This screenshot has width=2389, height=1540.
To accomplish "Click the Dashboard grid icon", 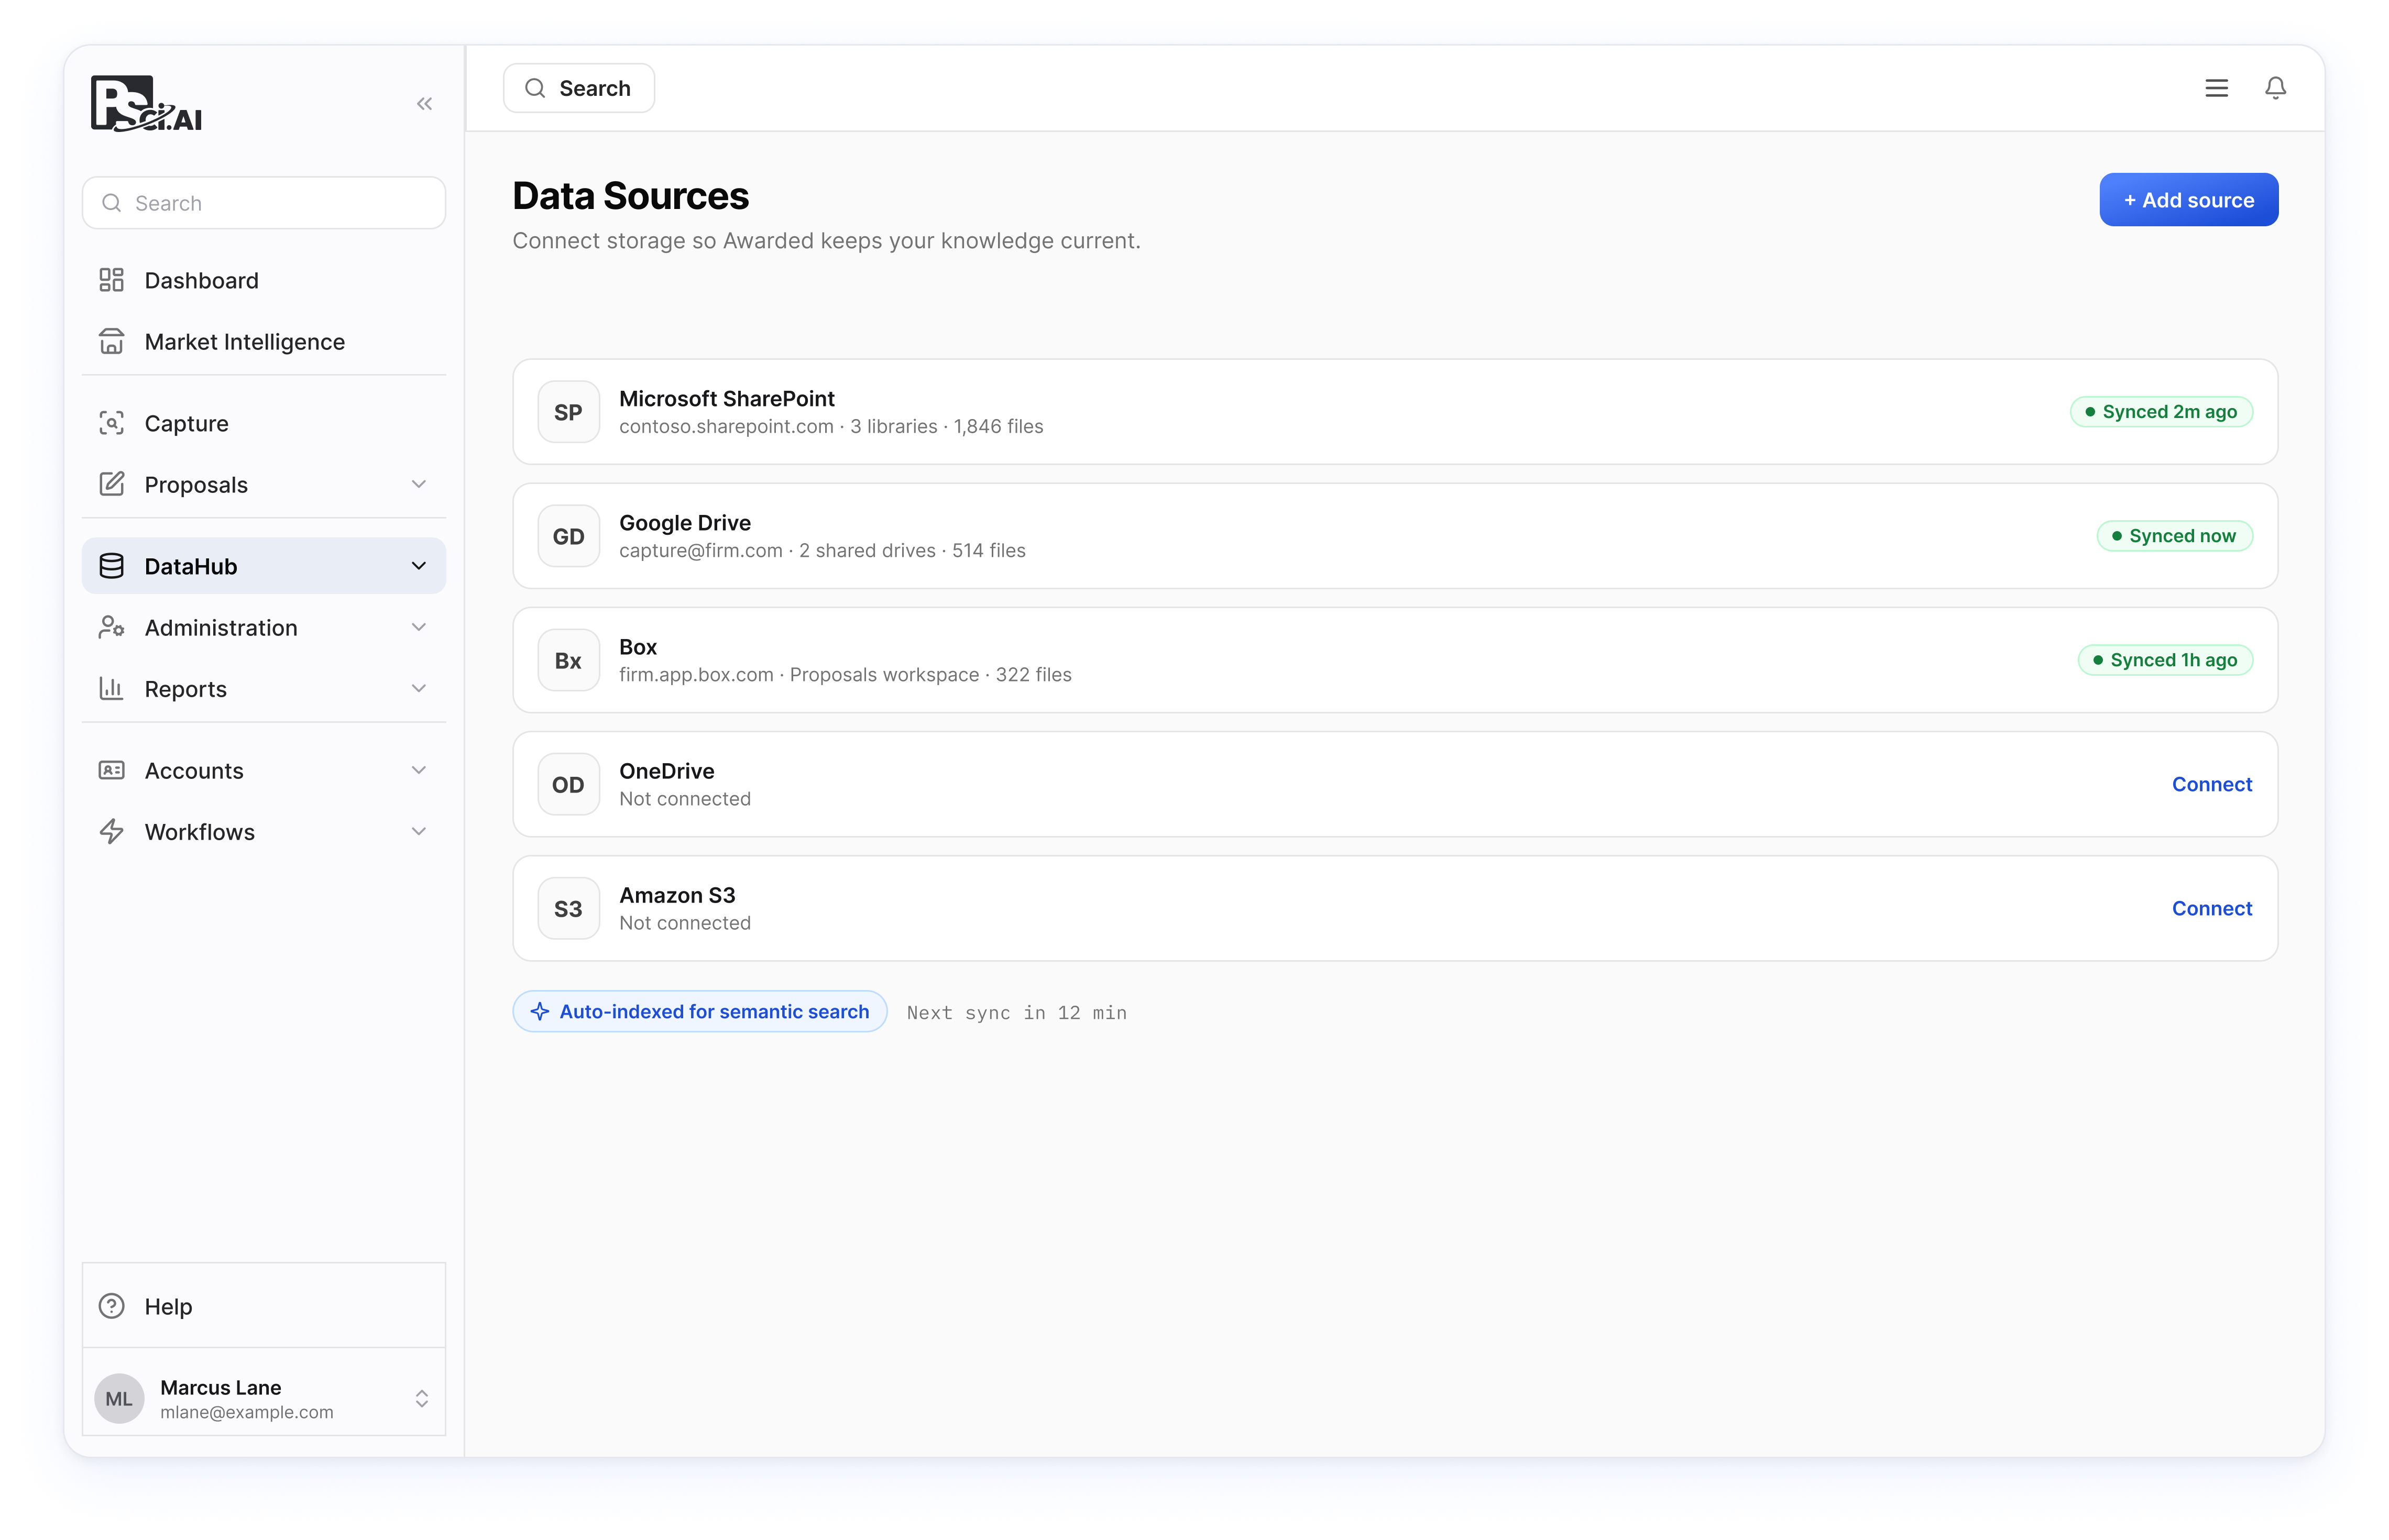I will coord(111,280).
